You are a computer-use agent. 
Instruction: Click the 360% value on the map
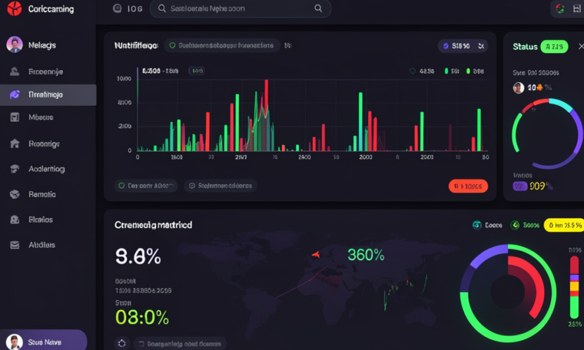point(366,255)
